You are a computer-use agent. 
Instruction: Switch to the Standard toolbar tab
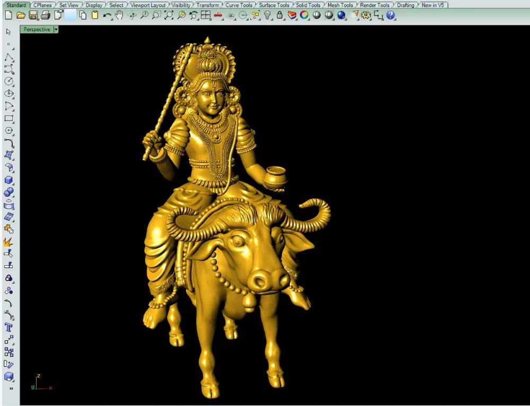16,5
